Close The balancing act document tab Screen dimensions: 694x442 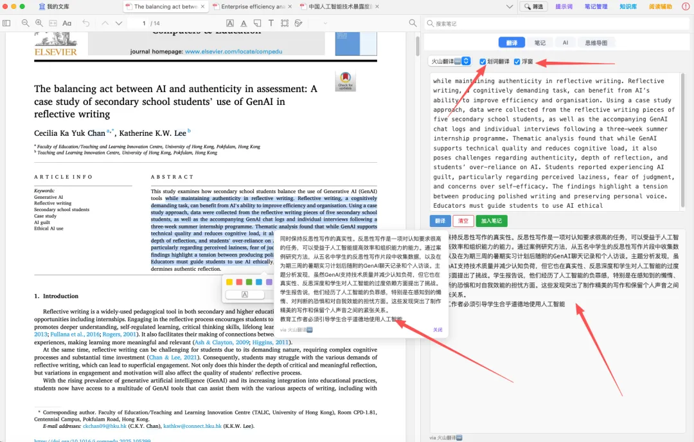(202, 6)
